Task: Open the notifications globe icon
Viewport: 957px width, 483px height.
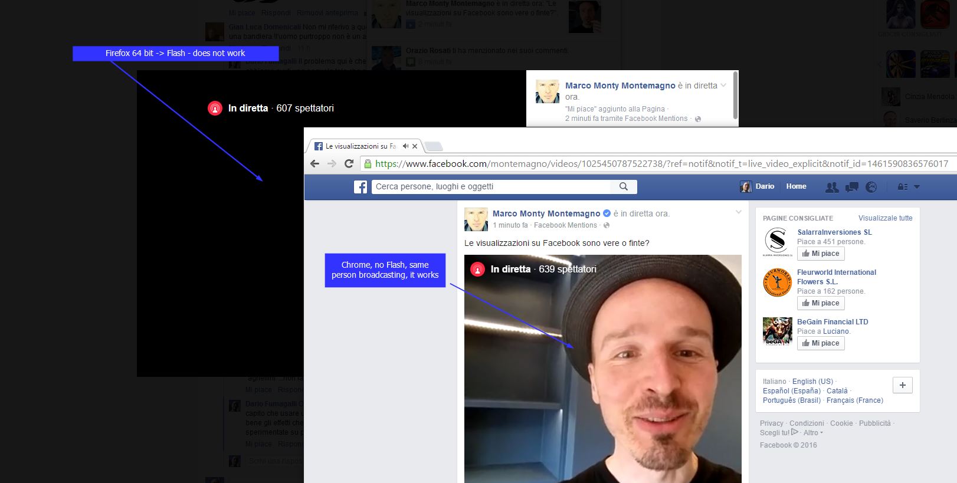Action: pyautogui.click(x=871, y=187)
